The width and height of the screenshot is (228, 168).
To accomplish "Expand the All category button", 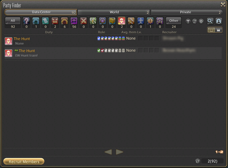I will [x=13, y=21].
